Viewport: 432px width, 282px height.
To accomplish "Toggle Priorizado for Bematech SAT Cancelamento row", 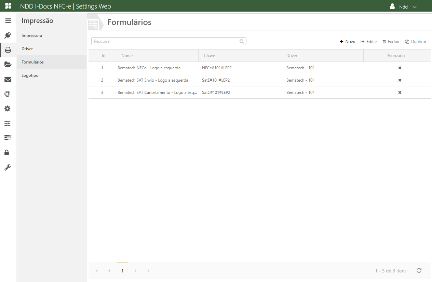I will [x=400, y=93].
